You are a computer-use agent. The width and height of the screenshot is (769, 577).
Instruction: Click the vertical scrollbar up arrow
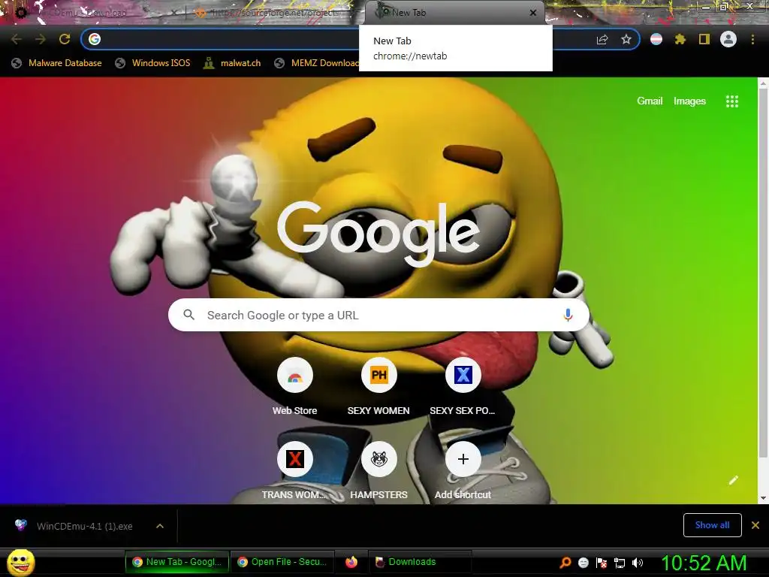[763, 83]
